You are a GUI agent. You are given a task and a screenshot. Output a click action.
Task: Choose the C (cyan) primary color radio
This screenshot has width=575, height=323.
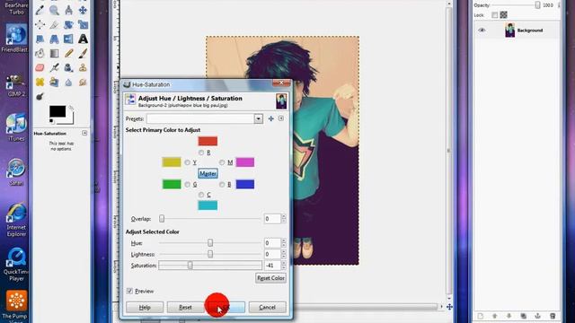[201, 195]
